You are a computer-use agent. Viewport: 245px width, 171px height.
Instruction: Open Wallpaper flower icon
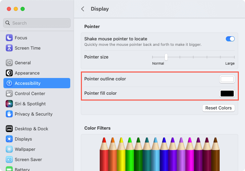point(9,149)
